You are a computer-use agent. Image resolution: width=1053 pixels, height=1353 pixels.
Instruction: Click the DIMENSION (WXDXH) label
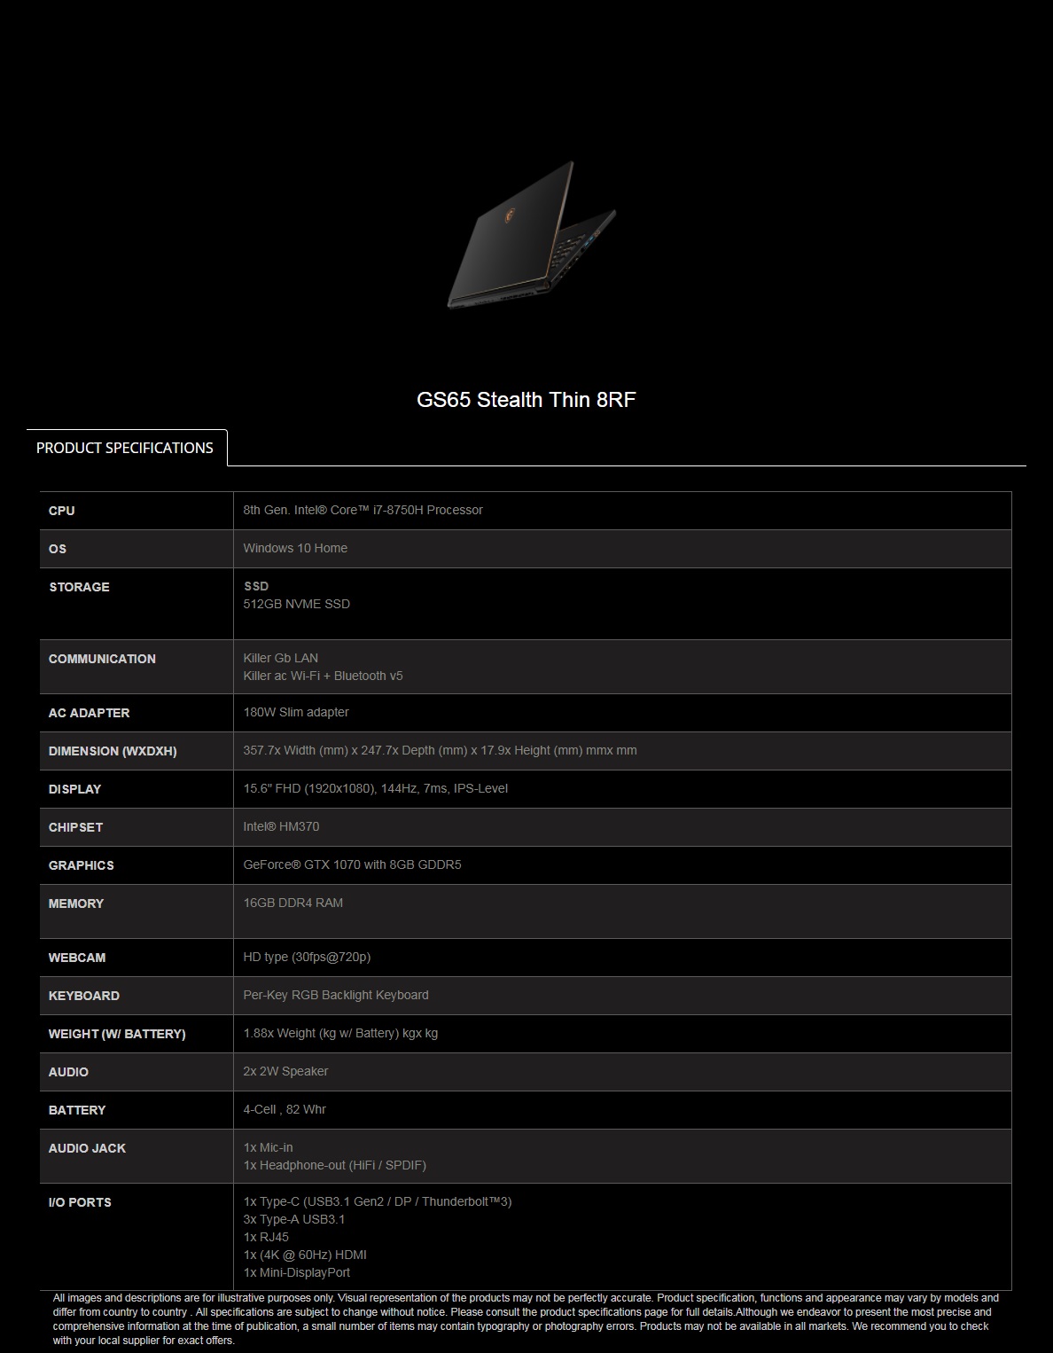[x=113, y=751]
